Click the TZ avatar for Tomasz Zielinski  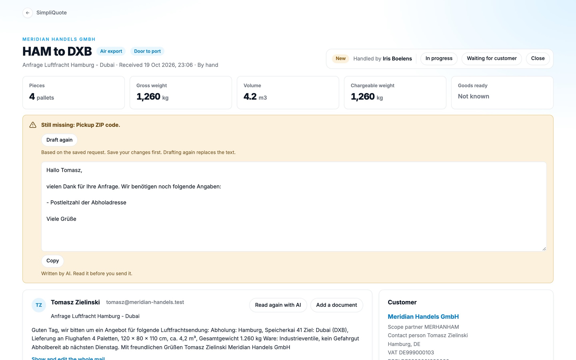click(x=39, y=305)
